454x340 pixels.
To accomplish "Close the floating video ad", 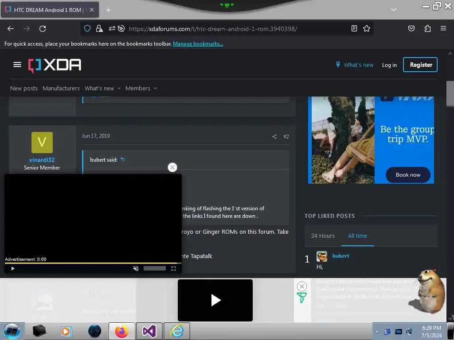I will tap(172, 167).
